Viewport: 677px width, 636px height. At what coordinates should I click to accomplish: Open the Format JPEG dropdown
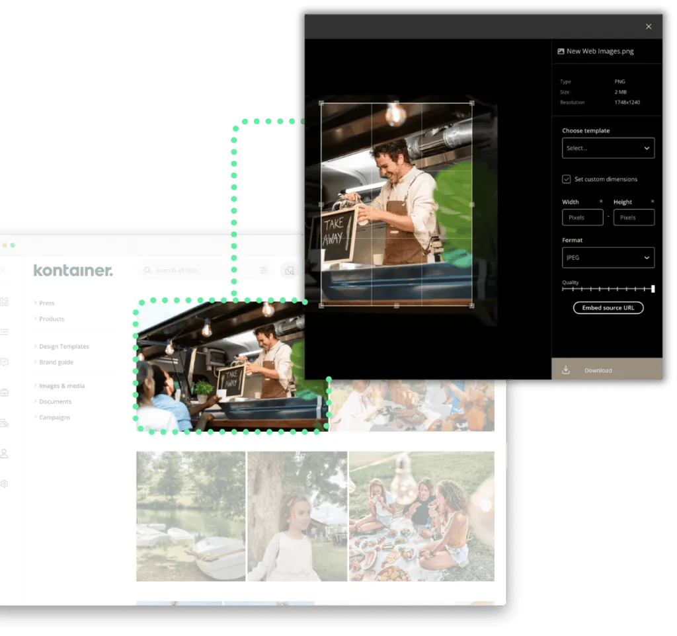click(608, 258)
